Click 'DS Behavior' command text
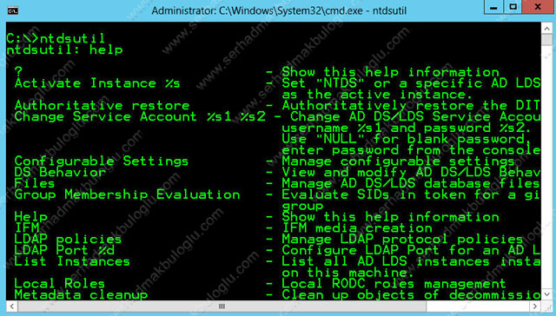Image resolution: width=556 pixels, height=316 pixels. tap(60, 172)
